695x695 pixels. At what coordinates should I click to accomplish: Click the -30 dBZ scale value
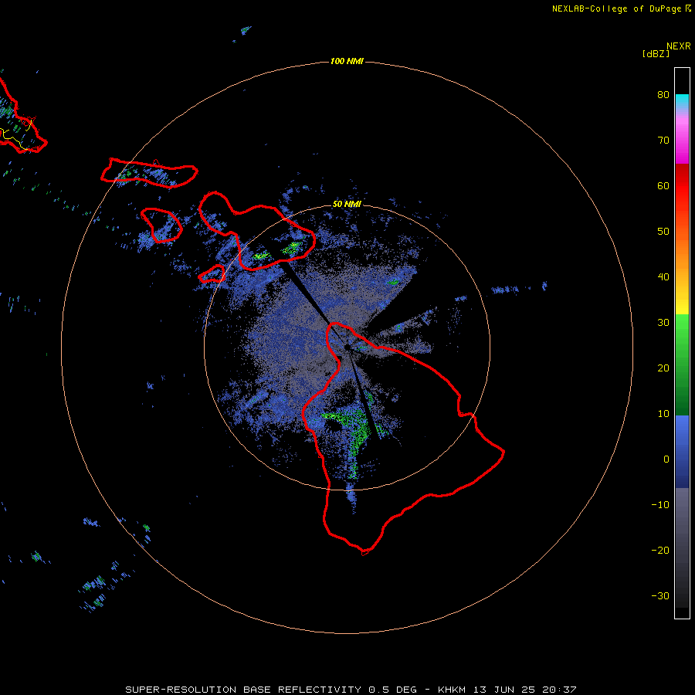pyautogui.click(x=660, y=596)
